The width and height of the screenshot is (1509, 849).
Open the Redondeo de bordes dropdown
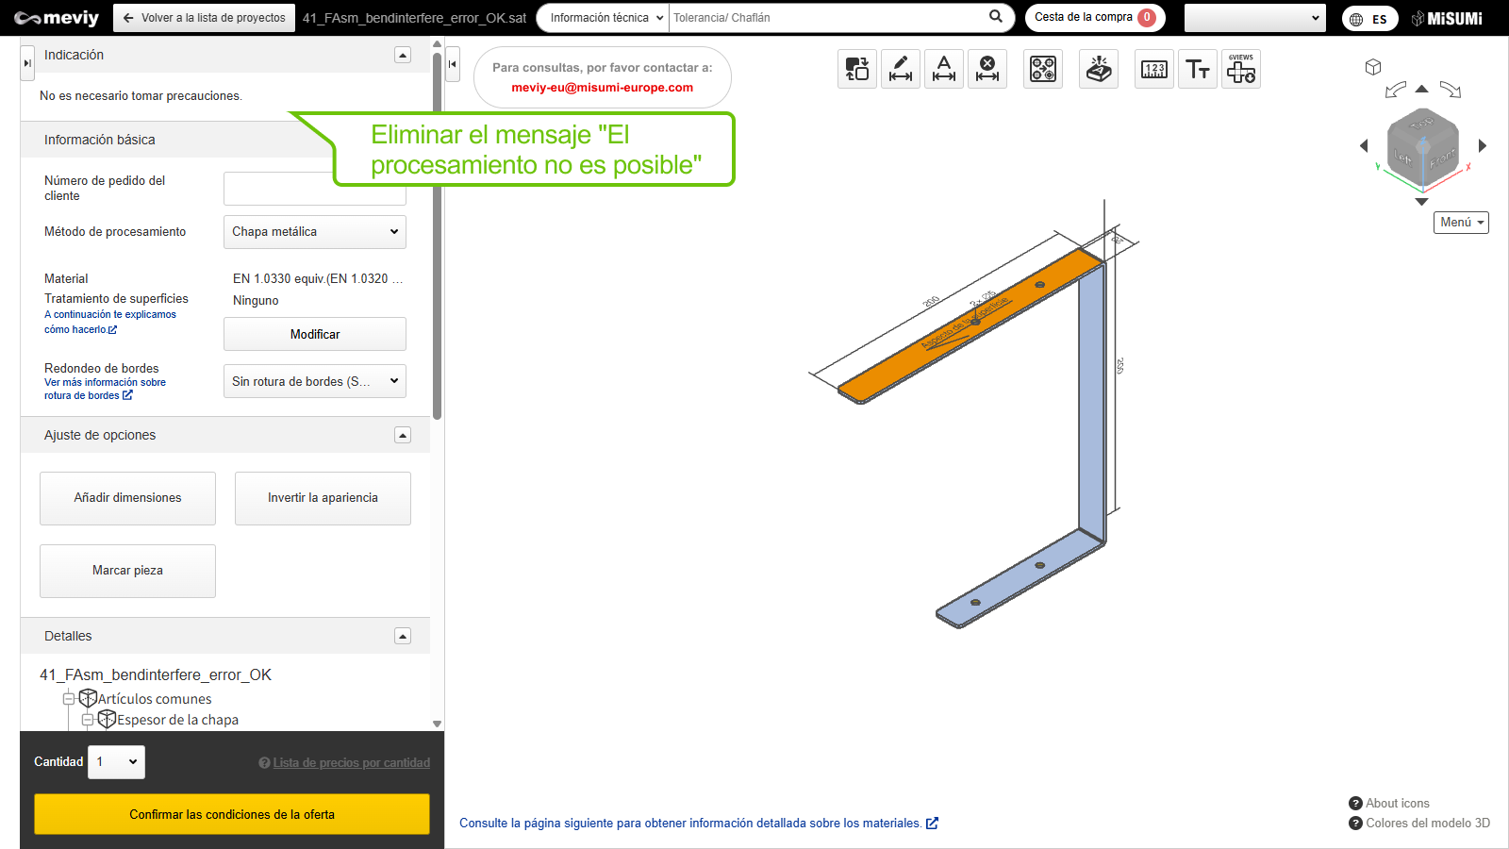314,381
